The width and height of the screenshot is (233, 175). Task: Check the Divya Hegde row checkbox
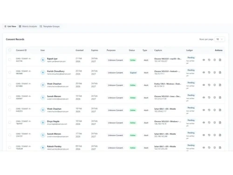10,122
